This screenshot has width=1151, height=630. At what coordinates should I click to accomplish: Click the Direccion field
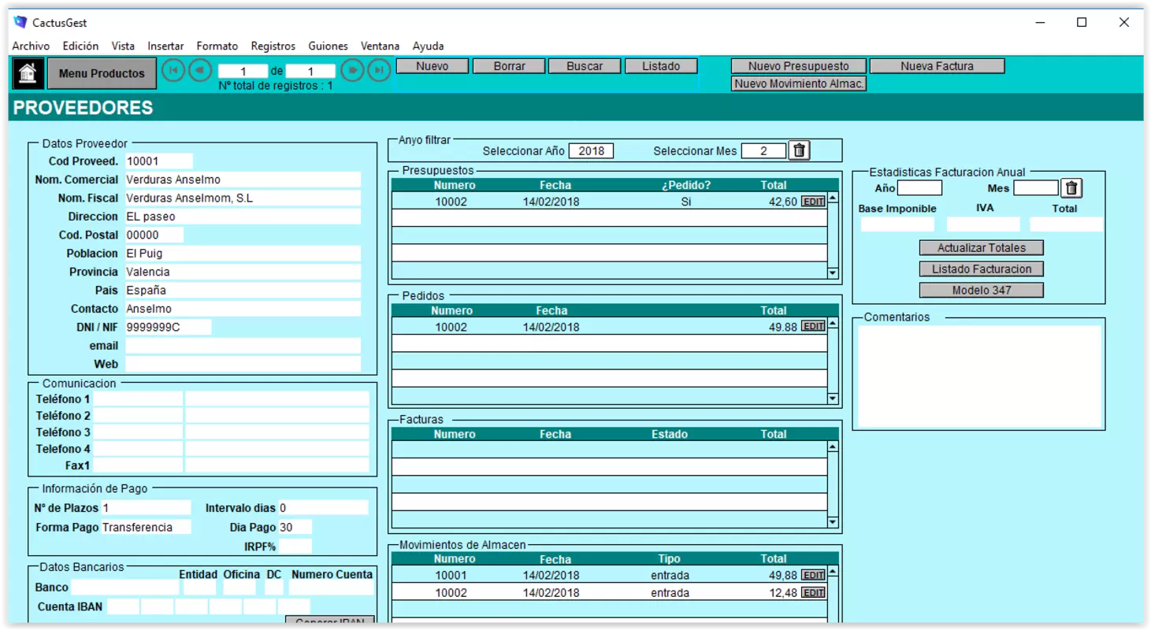click(243, 217)
